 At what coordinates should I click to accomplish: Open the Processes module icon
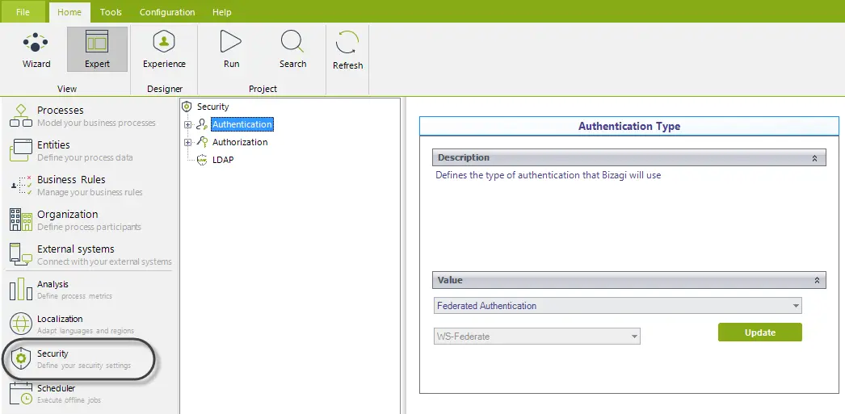(x=21, y=115)
